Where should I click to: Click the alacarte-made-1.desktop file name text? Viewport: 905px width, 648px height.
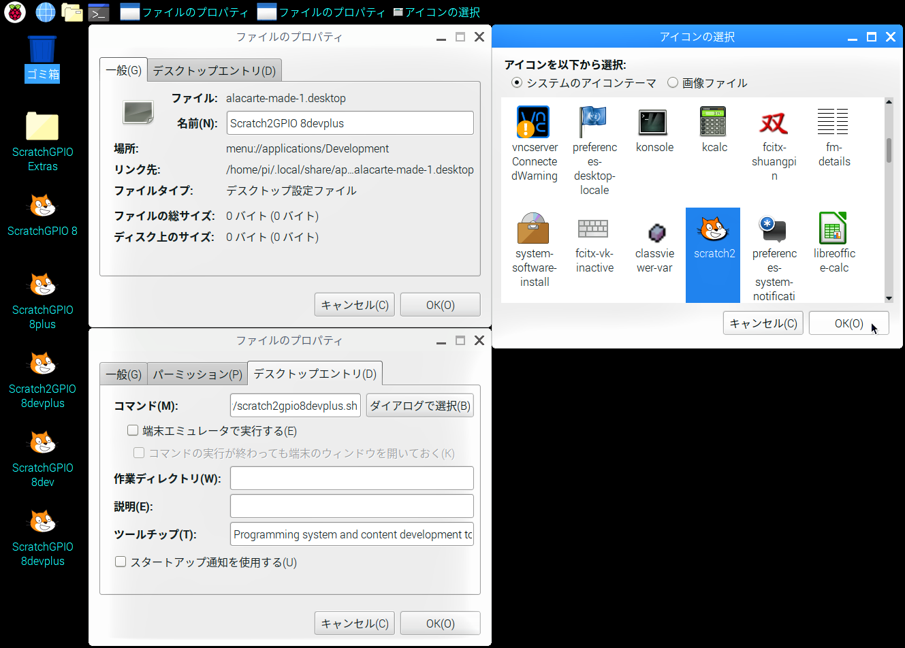pyautogui.click(x=286, y=98)
